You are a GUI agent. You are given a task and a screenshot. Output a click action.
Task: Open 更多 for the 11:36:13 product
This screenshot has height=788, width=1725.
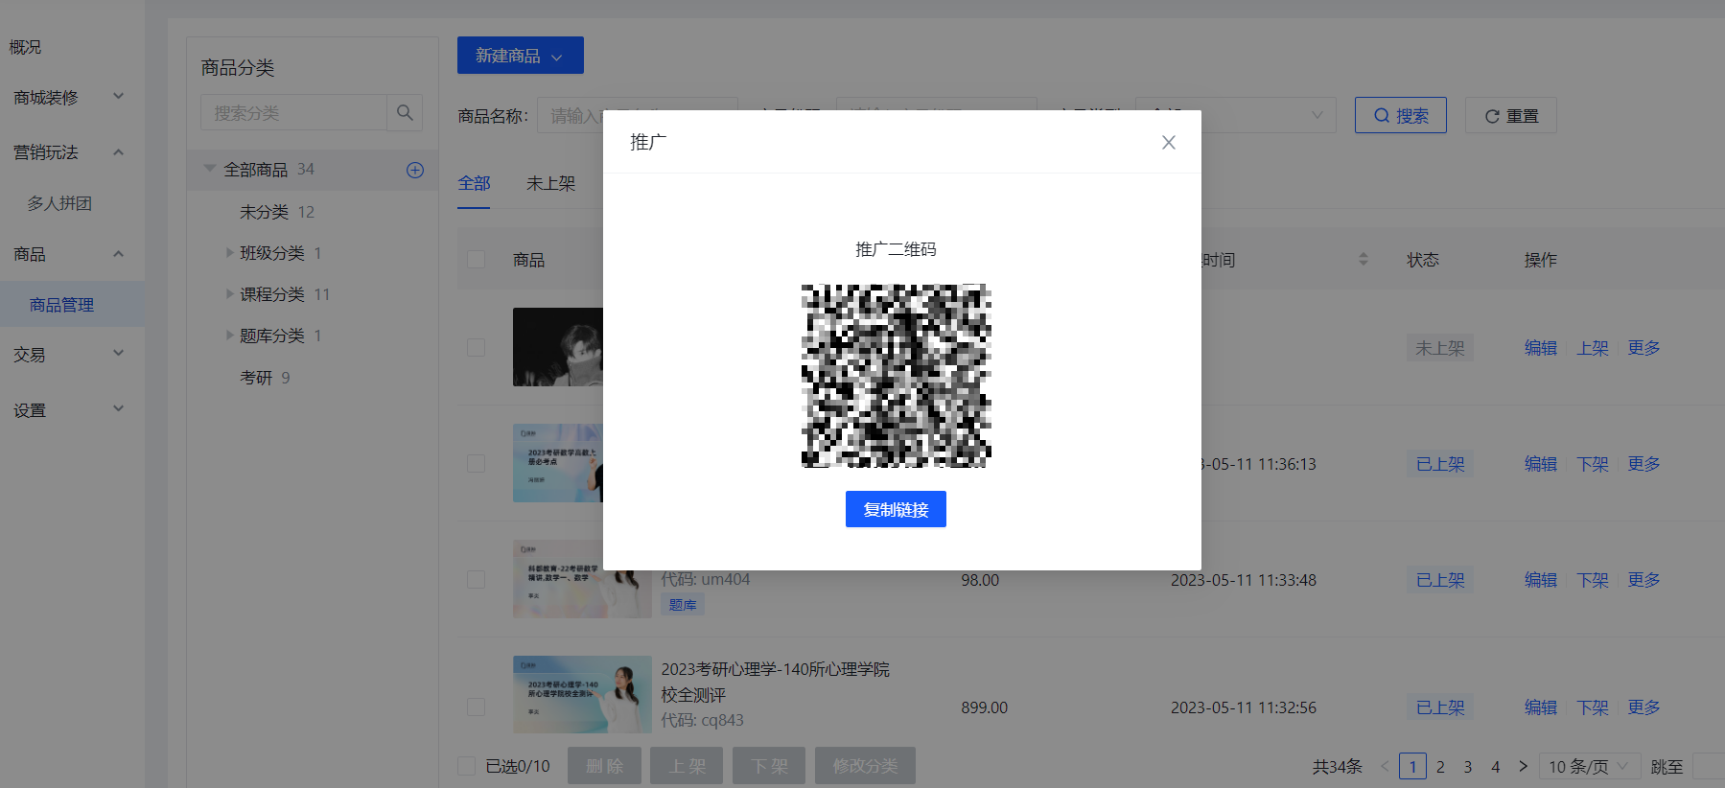click(1643, 464)
